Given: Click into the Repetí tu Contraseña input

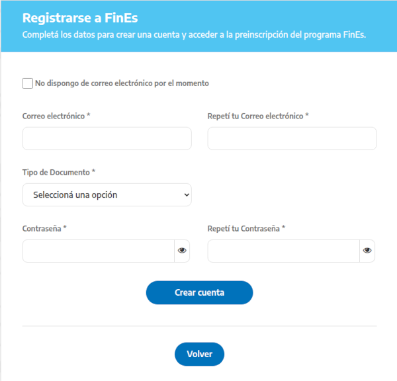Looking at the screenshot, I should 283,251.
